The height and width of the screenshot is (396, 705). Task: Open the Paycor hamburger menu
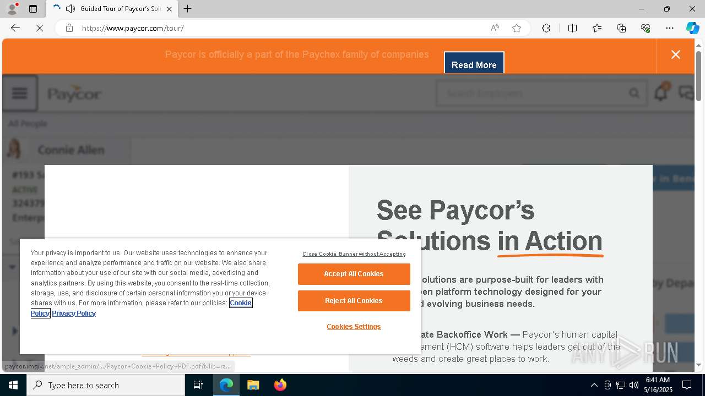tap(20, 93)
